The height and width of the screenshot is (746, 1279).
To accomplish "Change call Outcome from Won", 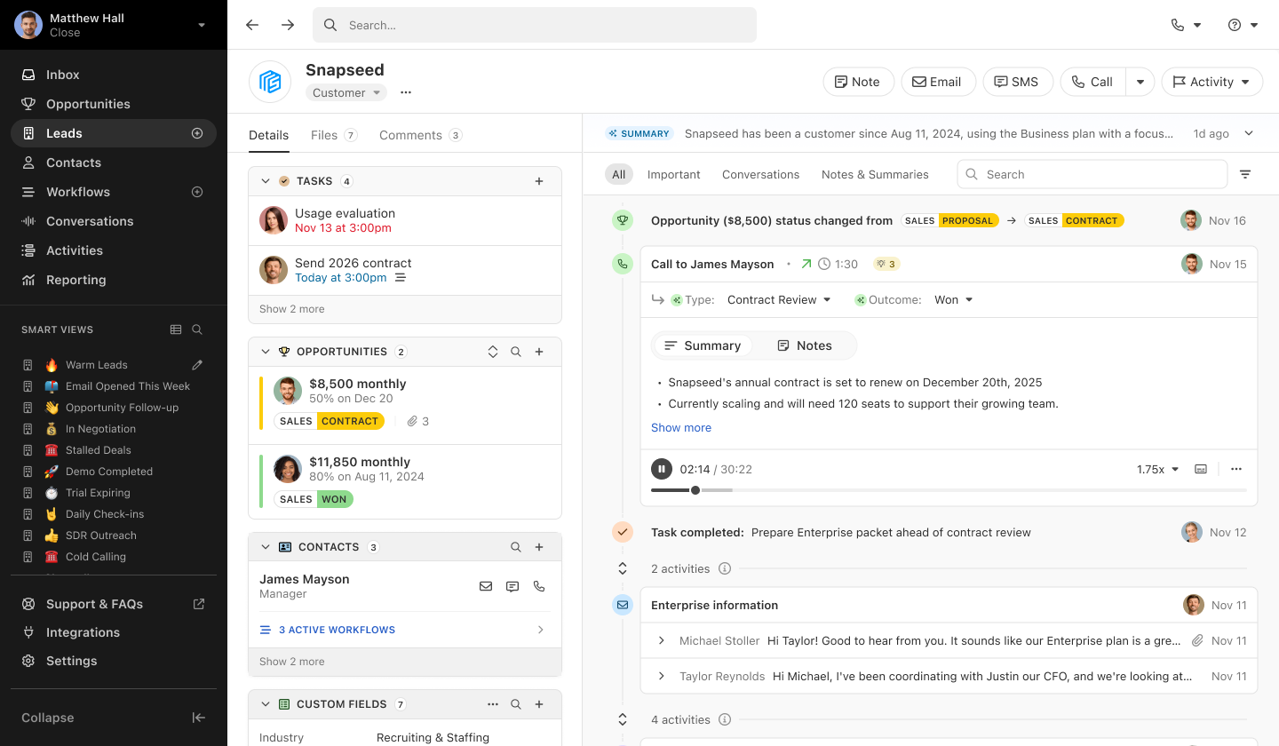I will tap(954, 300).
